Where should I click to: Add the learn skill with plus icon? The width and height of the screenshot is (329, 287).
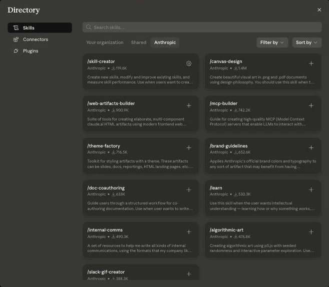click(x=311, y=190)
